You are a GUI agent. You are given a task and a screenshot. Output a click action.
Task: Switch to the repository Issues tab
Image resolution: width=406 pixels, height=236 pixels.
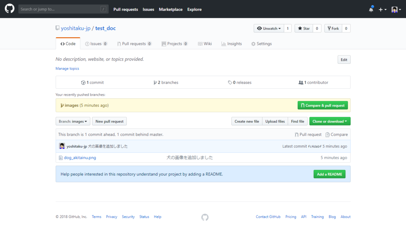[x=96, y=44]
